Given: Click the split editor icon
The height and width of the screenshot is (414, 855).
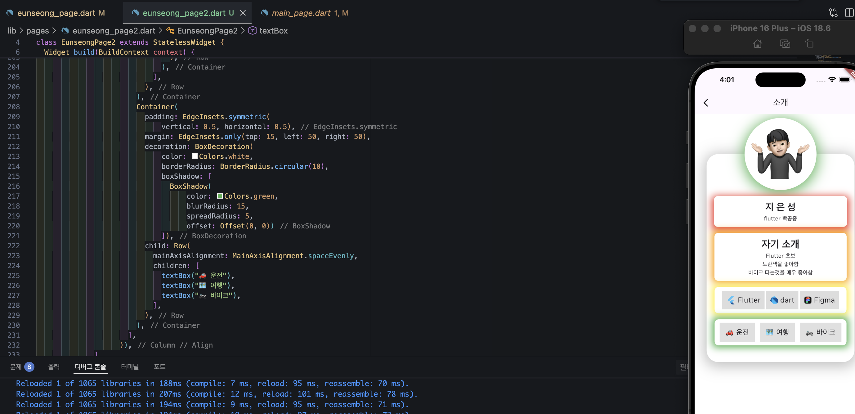Looking at the screenshot, I should tap(850, 13).
